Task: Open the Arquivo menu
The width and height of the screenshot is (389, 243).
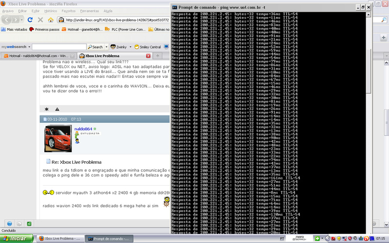Action: click(8, 11)
